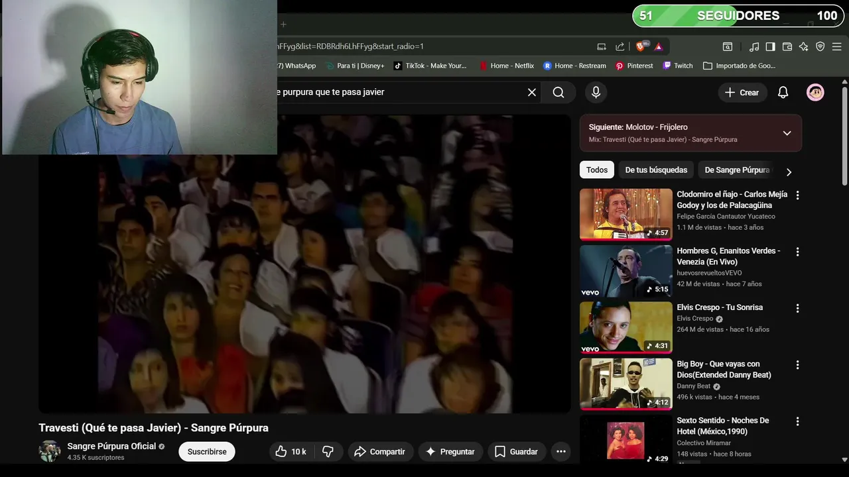849x477 pixels.
Task: Like the video with 10 k thumbs up
Action: 291,452
